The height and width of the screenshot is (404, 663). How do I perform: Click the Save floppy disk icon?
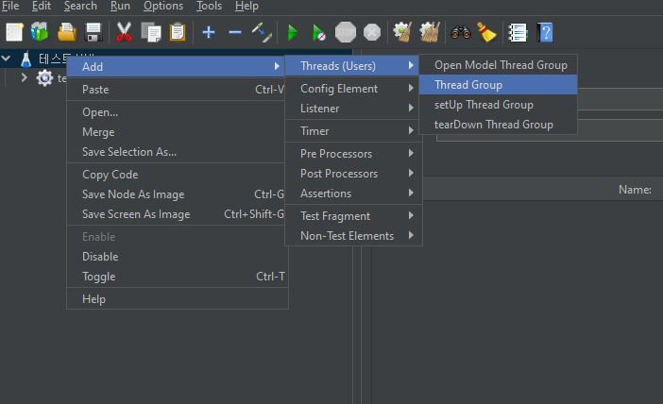click(x=93, y=32)
